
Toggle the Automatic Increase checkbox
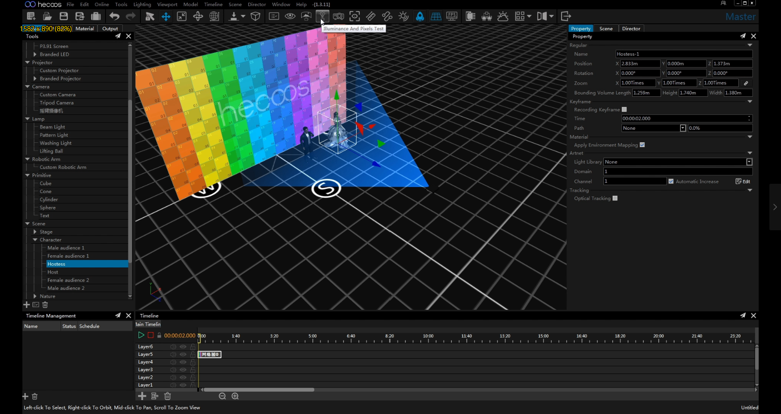pos(671,181)
